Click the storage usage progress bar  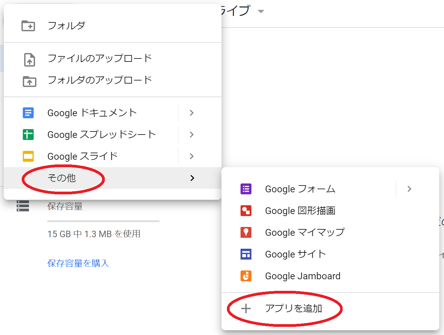(103, 221)
